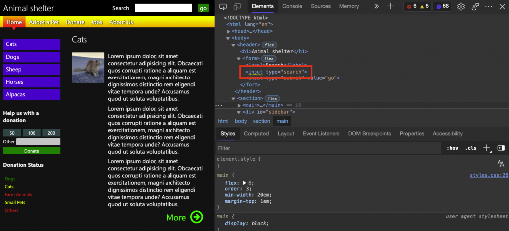The height and width of the screenshot is (231, 509).
Task: Select Alpacas in the sidebar
Action: (x=31, y=95)
